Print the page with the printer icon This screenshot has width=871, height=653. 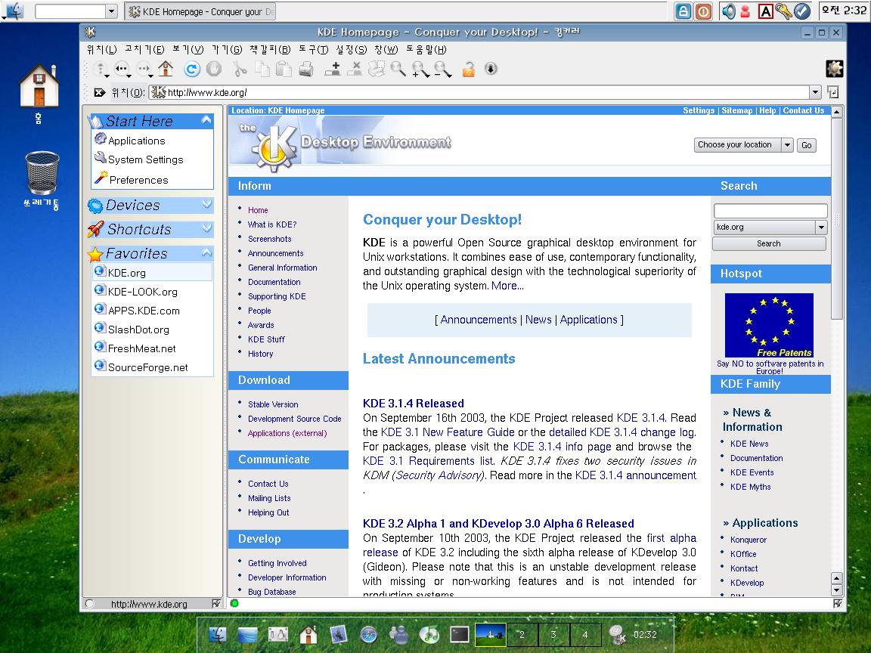tap(306, 69)
